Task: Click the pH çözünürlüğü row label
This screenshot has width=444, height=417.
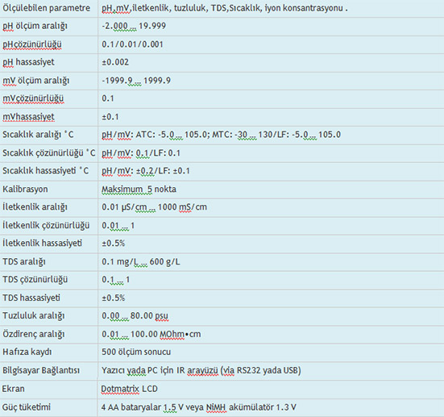Action: [x=32, y=44]
